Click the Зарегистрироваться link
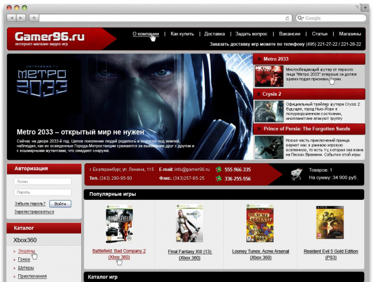The width and height of the screenshot is (373, 282). tap(34, 211)
